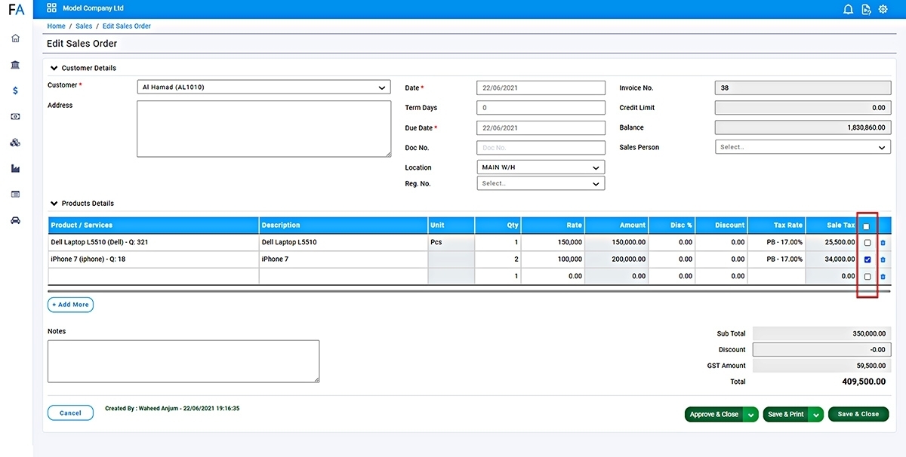Image resolution: width=906 pixels, height=457 pixels.
Task: Click the Credit Limit field
Action: 803,108
